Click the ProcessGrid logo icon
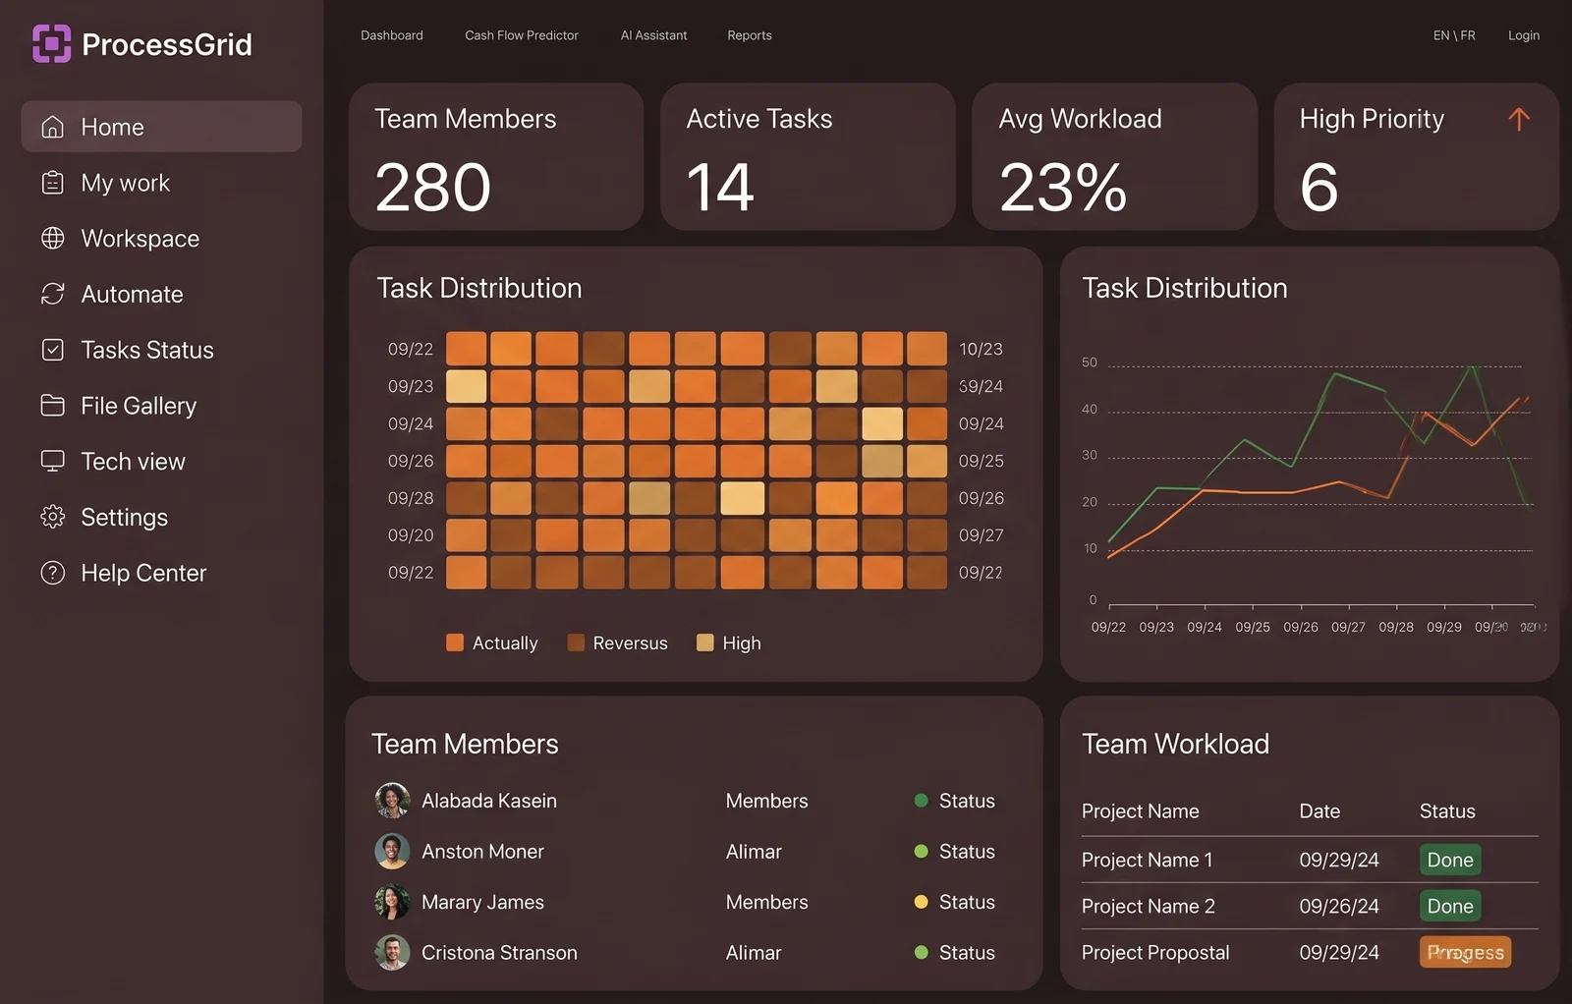The image size is (1572, 1004). (51, 43)
